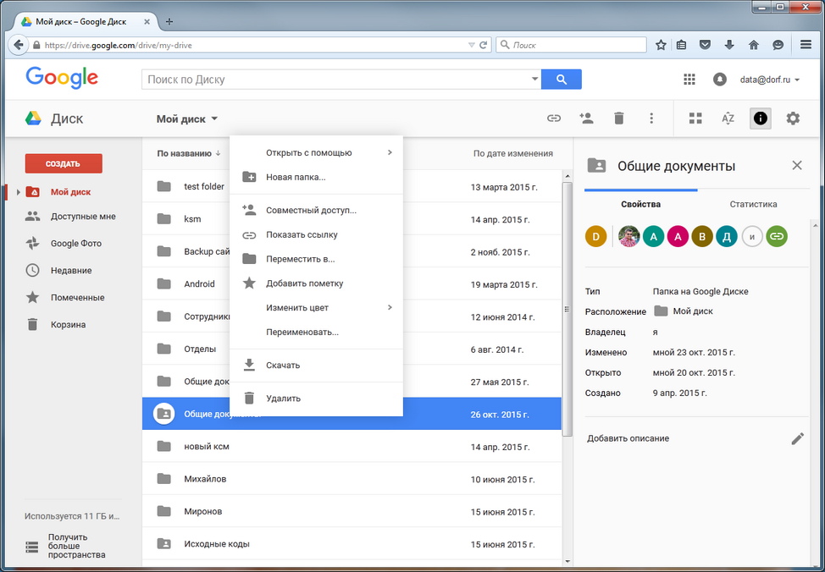This screenshot has height=572, width=825.
Task: Click Добавить описание text field
Action: pyautogui.click(x=628, y=438)
